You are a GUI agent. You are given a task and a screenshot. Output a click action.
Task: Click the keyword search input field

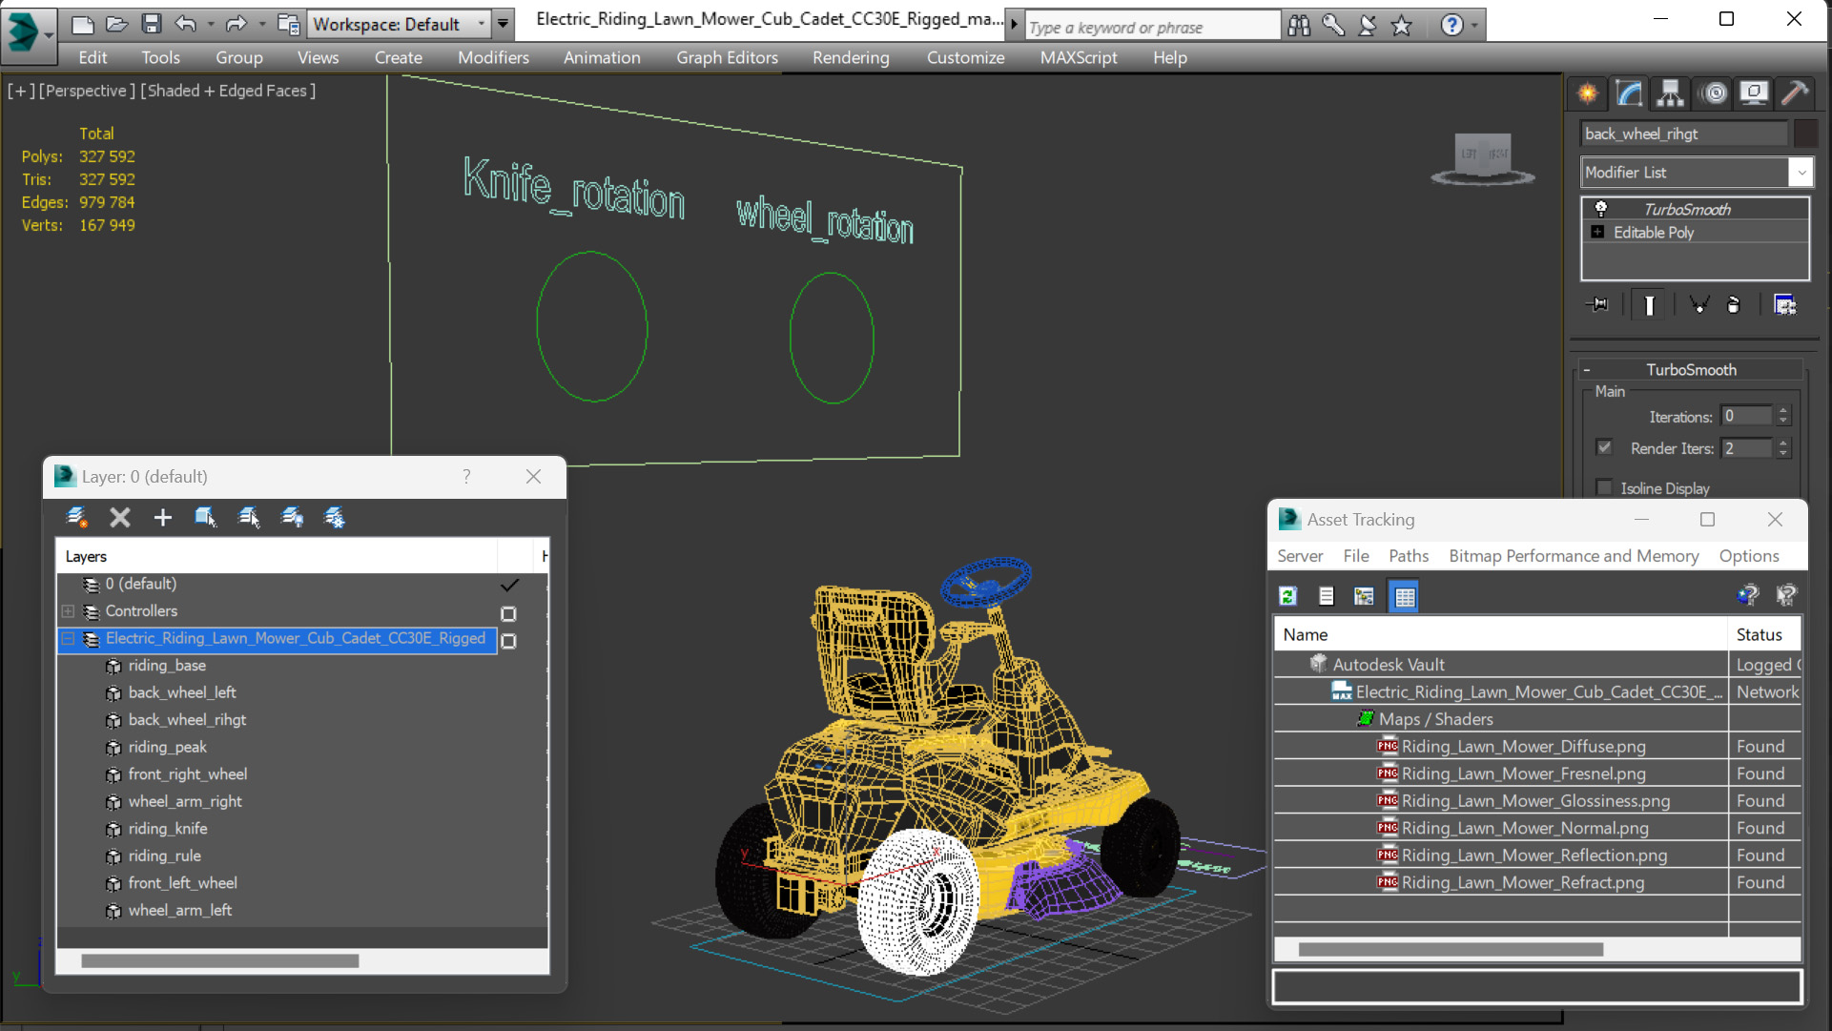(x=1151, y=27)
